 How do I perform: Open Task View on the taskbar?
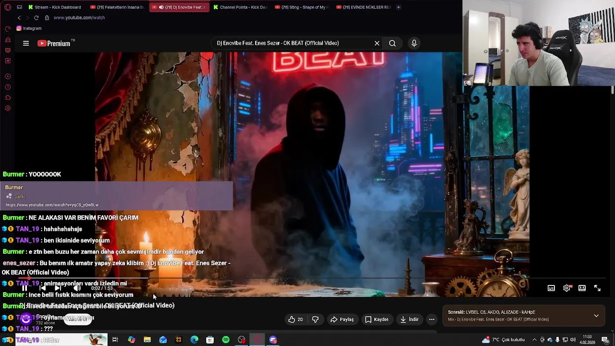[115, 340]
